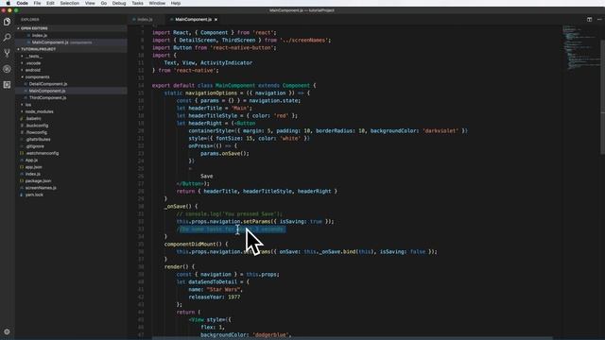Click line number 30 in the gutter
This screenshot has width=605, height=340.
(x=141, y=206)
